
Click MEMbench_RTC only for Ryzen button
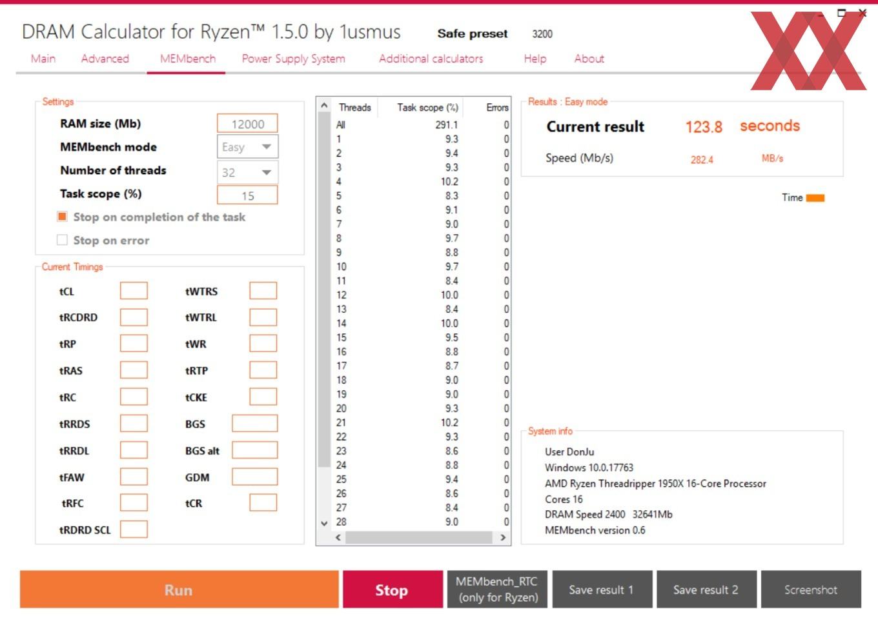point(498,589)
